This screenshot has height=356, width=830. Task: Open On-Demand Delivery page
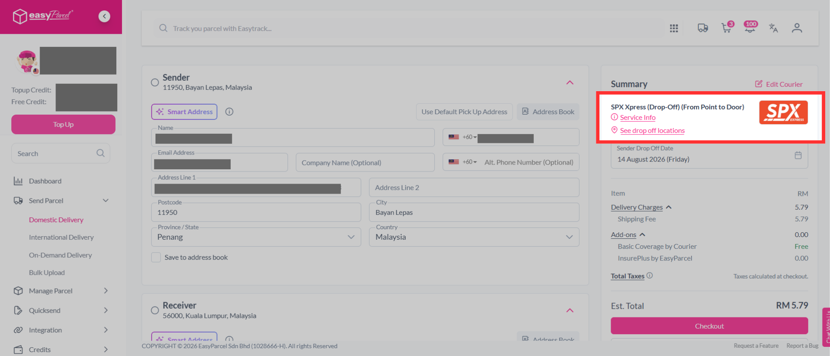click(x=60, y=255)
